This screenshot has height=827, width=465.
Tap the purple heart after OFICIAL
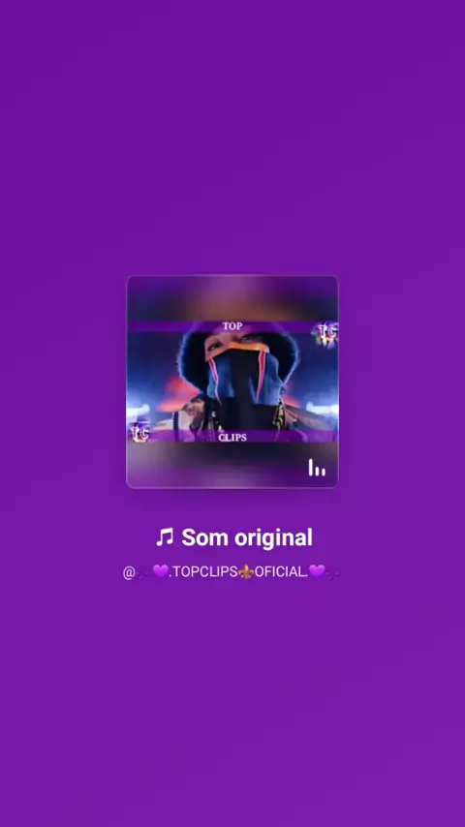[x=317, y=571]
